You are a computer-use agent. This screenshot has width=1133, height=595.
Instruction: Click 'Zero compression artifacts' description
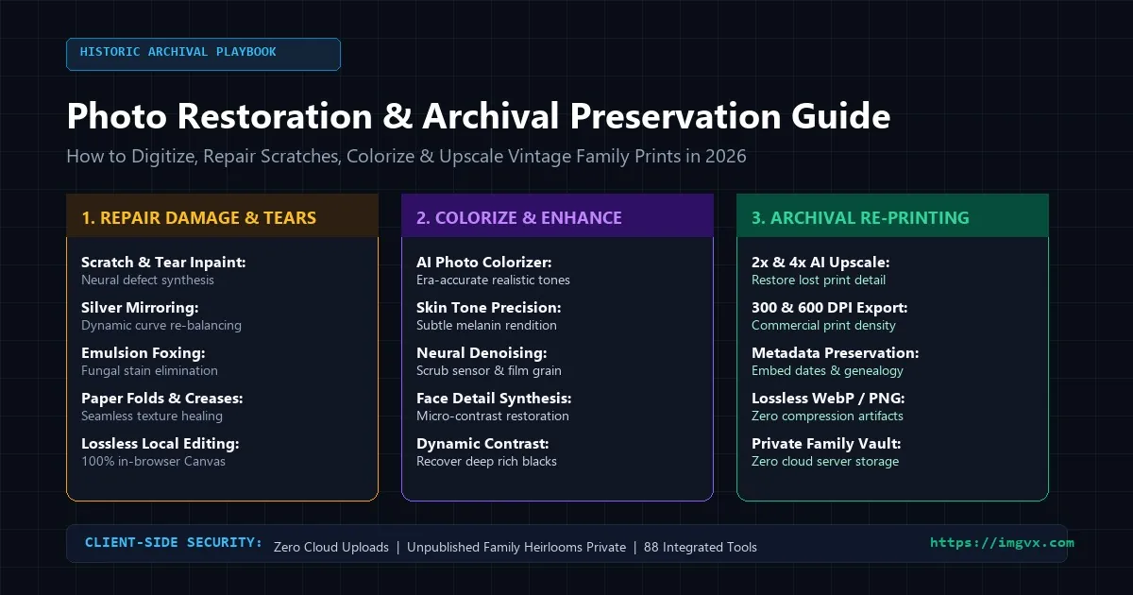[x=827, y=416]
